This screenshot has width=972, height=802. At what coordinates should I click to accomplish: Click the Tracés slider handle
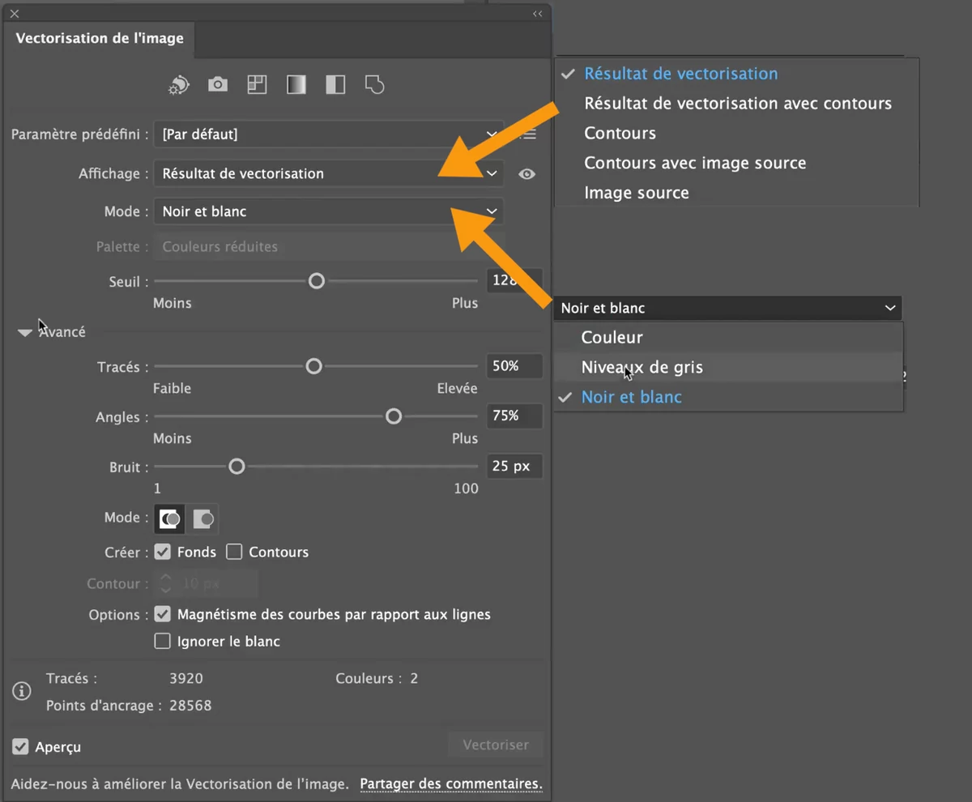(313, 367)
